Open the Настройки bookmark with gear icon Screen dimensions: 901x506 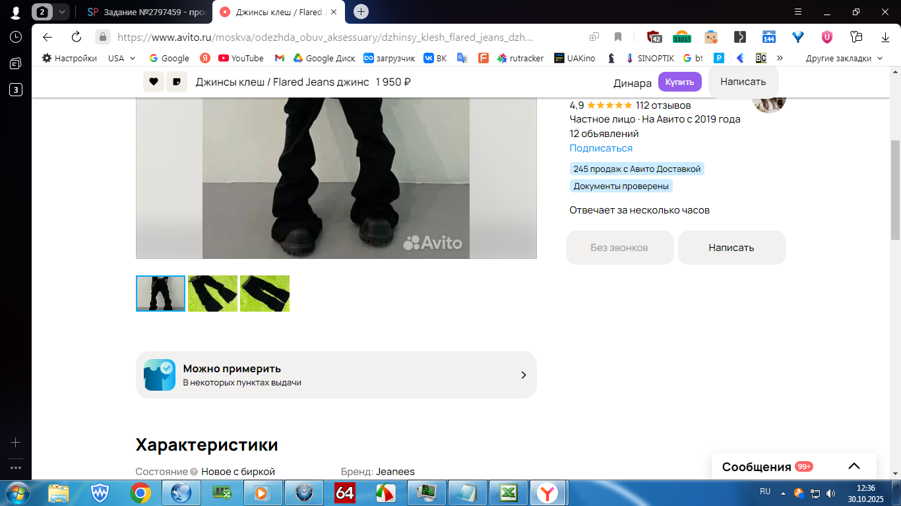tap(69, 58)
